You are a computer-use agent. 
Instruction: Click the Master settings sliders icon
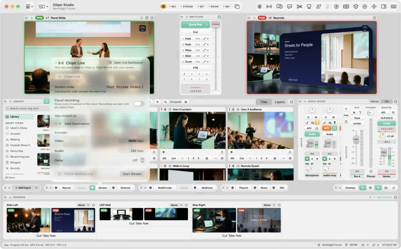393,112
